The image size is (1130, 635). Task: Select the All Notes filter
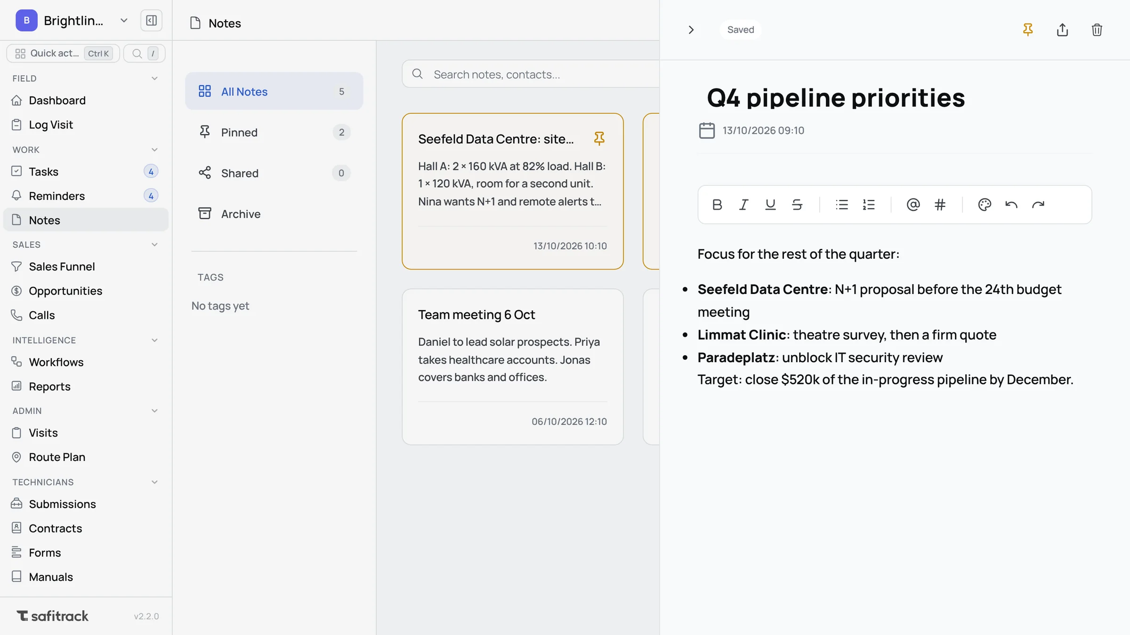tap(274, 91)
